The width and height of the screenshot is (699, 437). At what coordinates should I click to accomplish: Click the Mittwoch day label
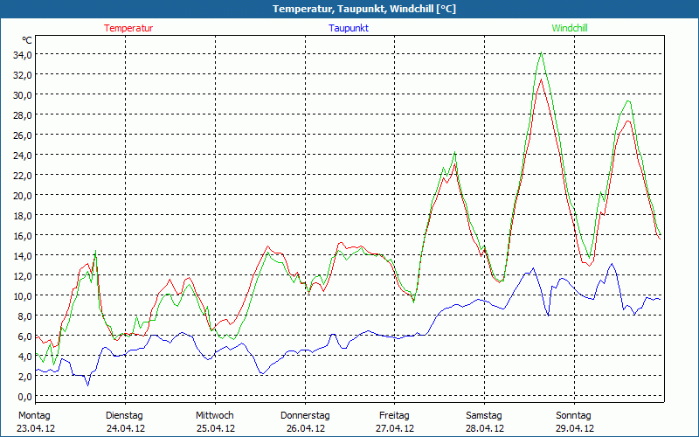215,416
